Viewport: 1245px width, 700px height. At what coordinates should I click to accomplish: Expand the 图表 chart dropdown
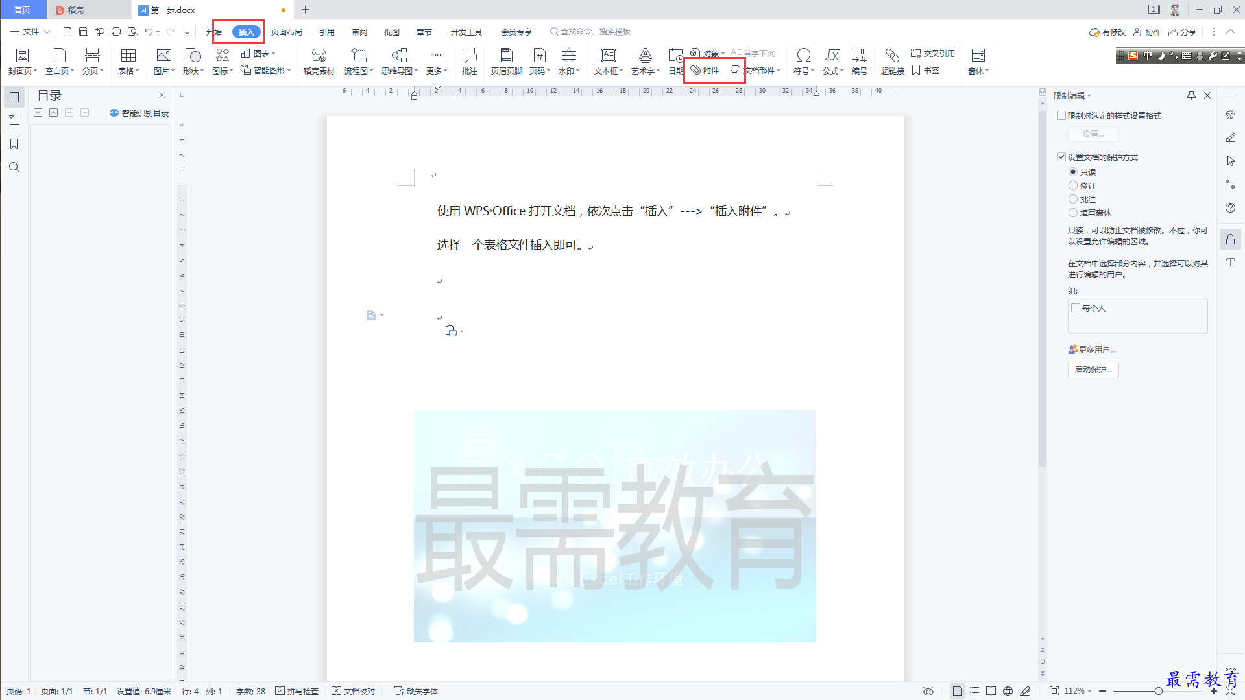274,54
